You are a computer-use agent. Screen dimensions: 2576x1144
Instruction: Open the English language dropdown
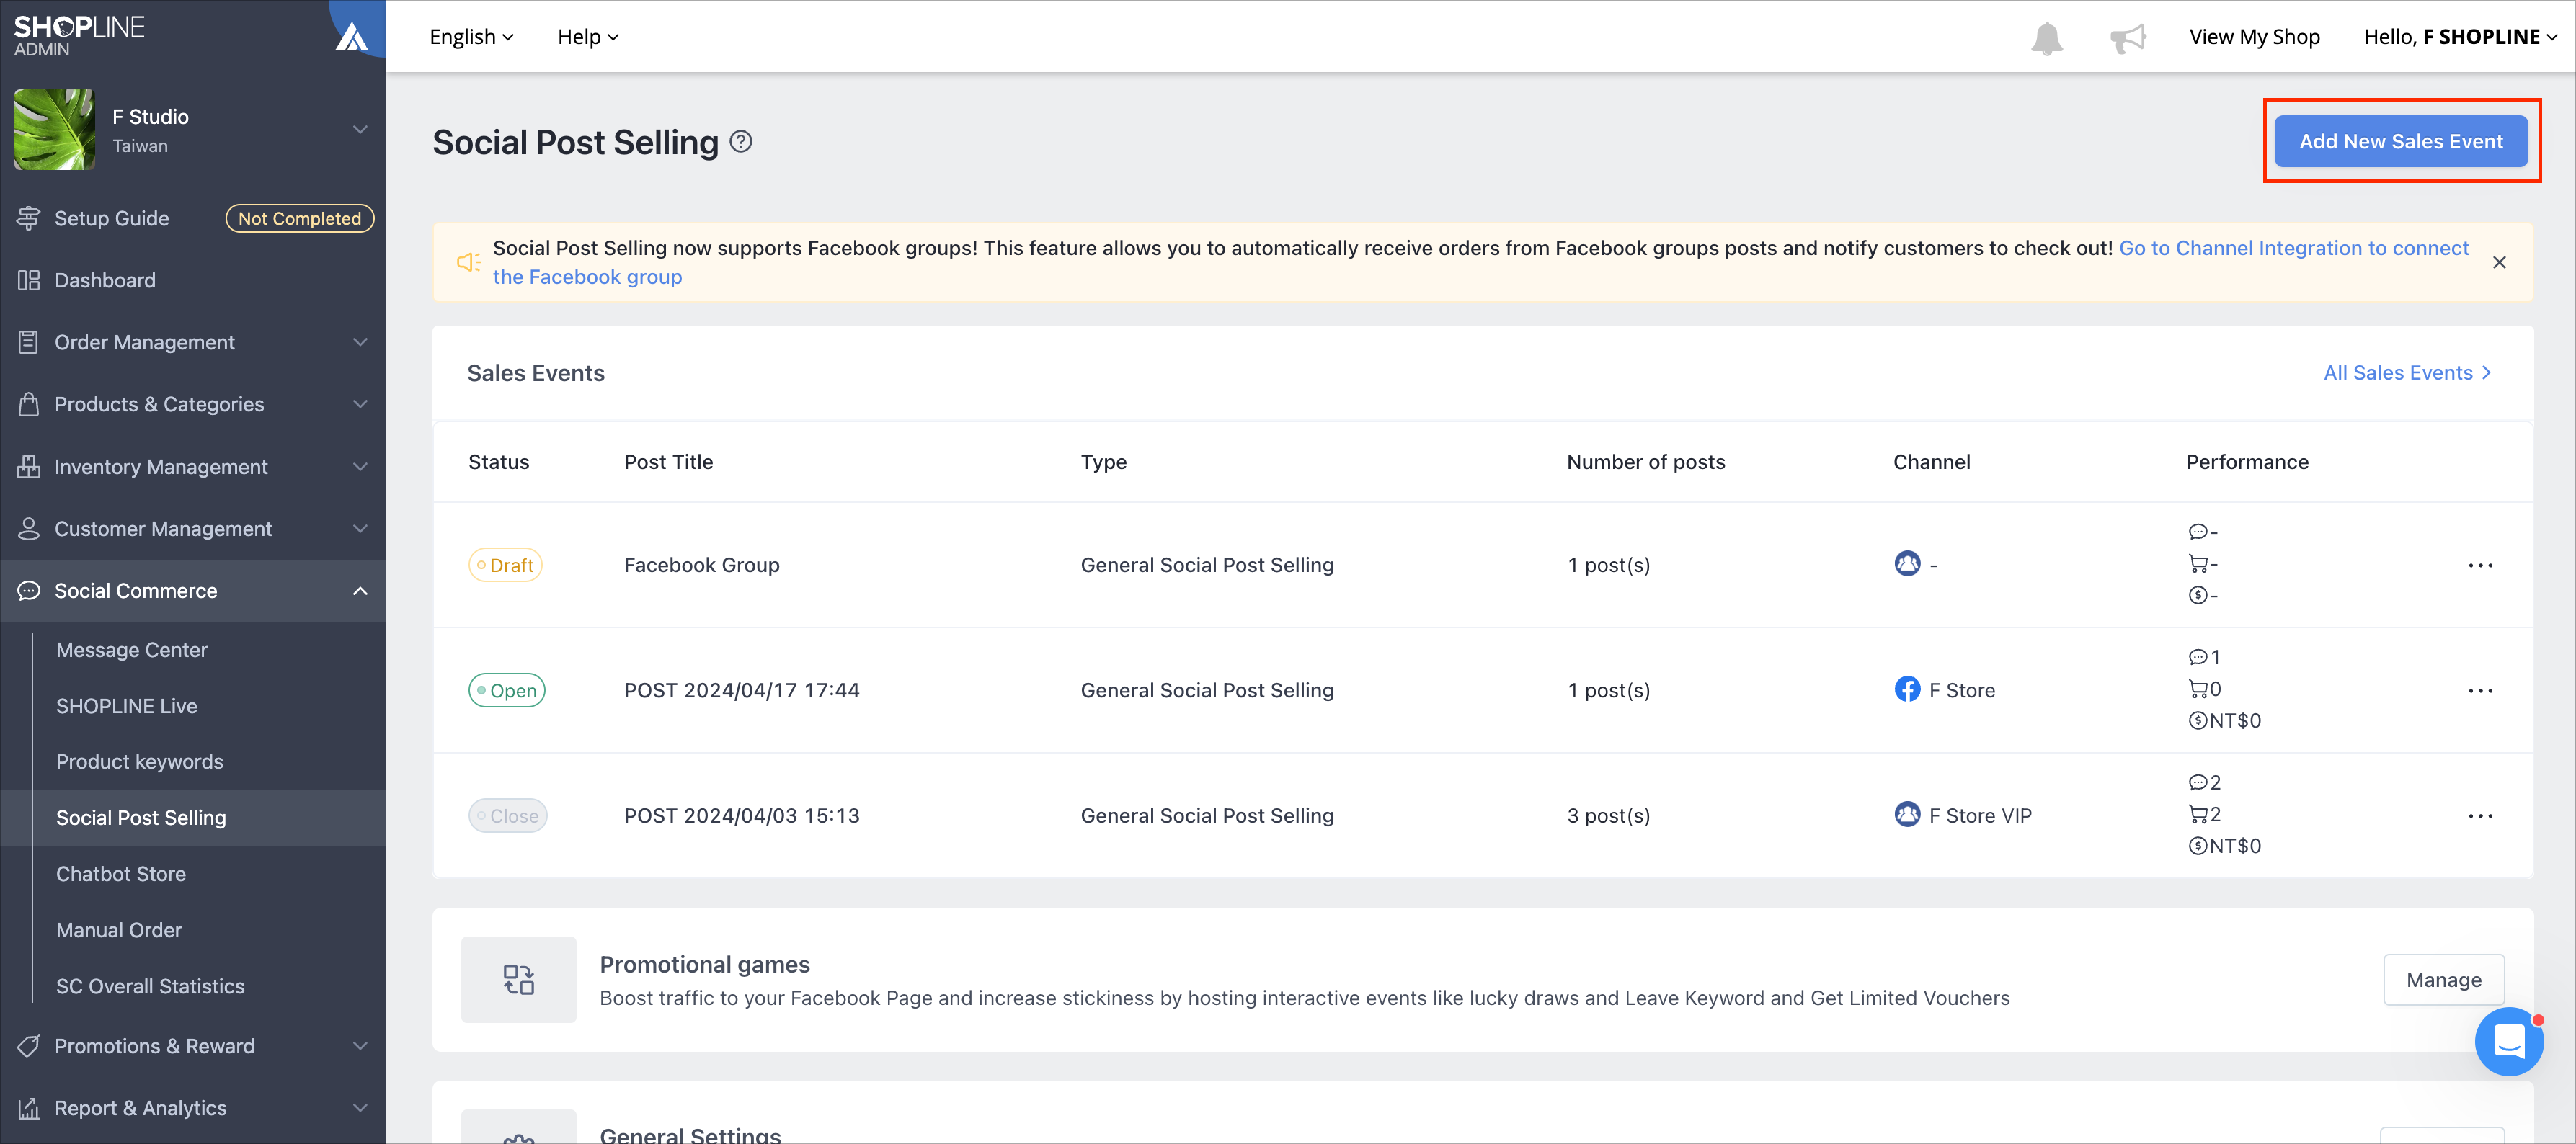pos(471,37)
